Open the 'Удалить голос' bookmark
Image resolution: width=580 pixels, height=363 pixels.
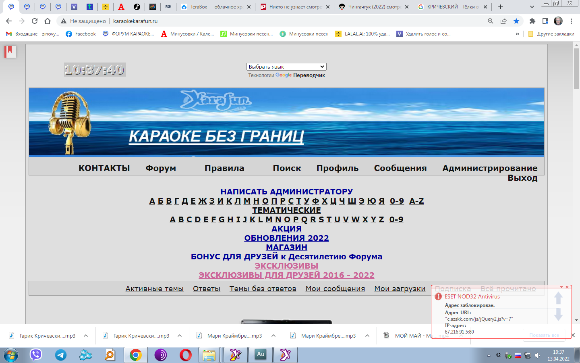(x=424, y=34)
